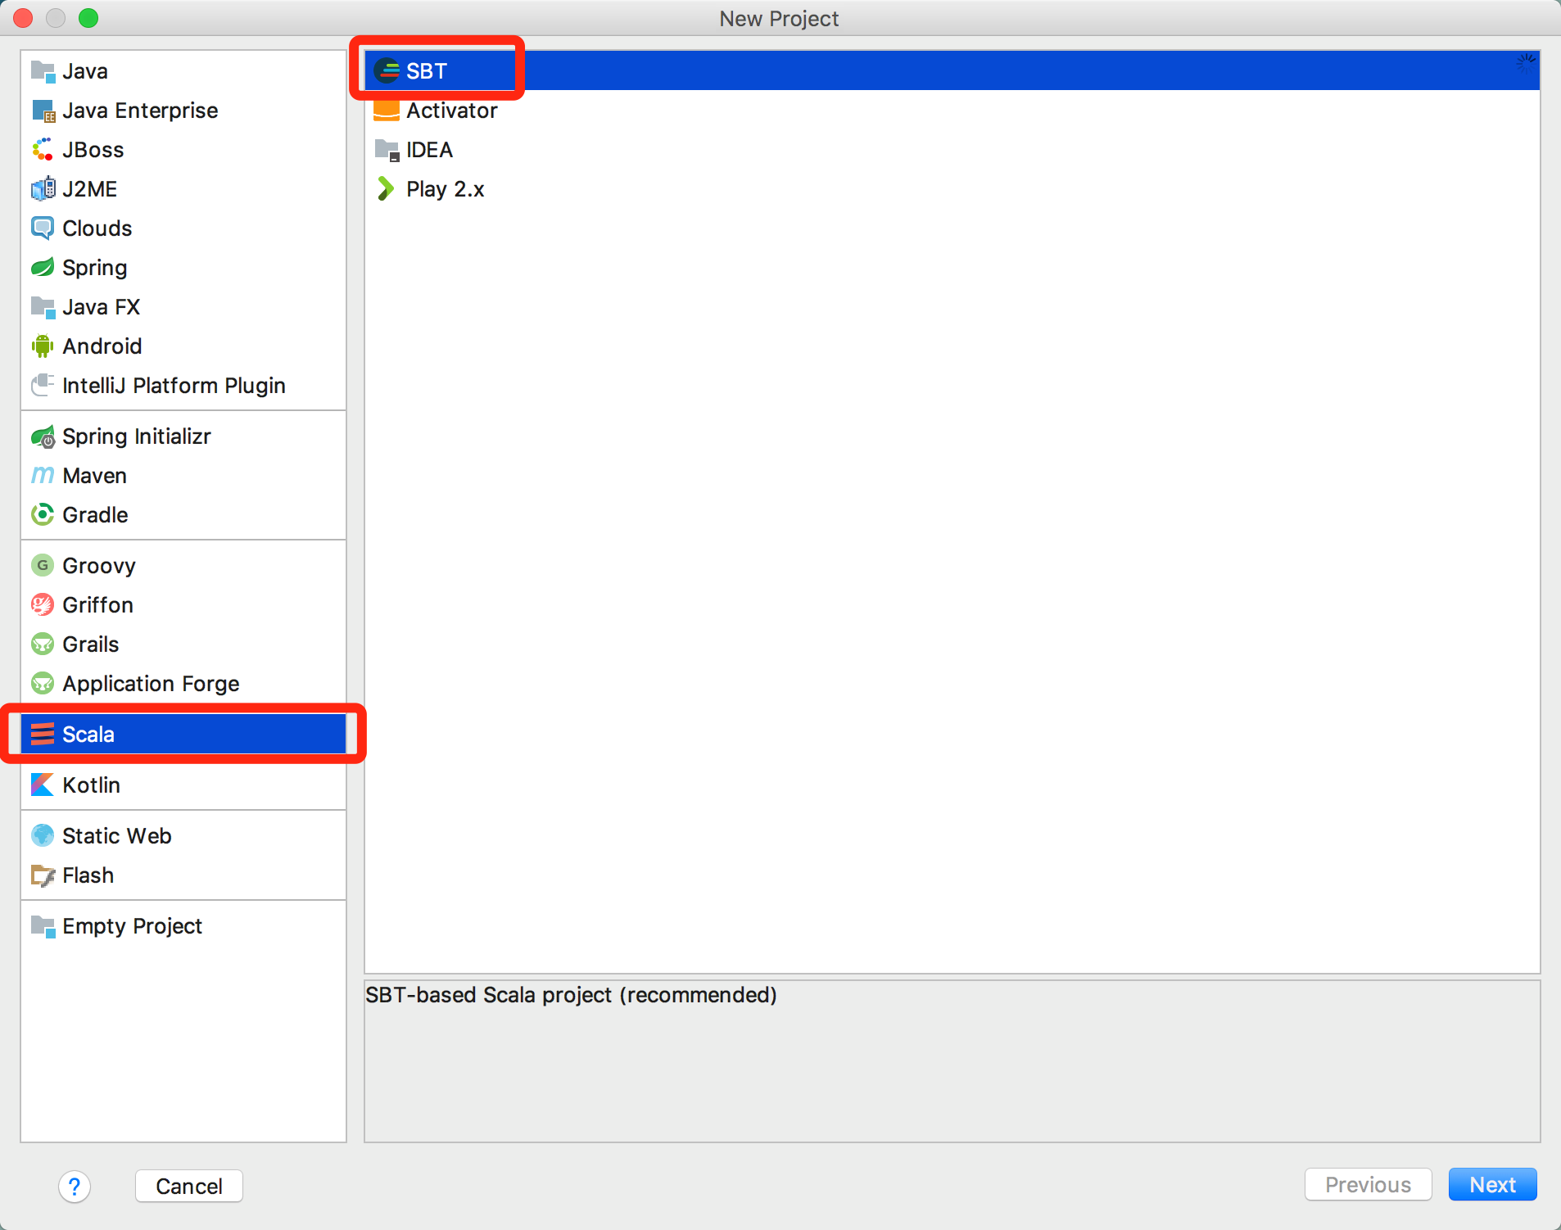The width and height of the screenshot is (1561, 1230).
Task: Choose the 'IDEA' Scala template label
Action: coord(429,150)
